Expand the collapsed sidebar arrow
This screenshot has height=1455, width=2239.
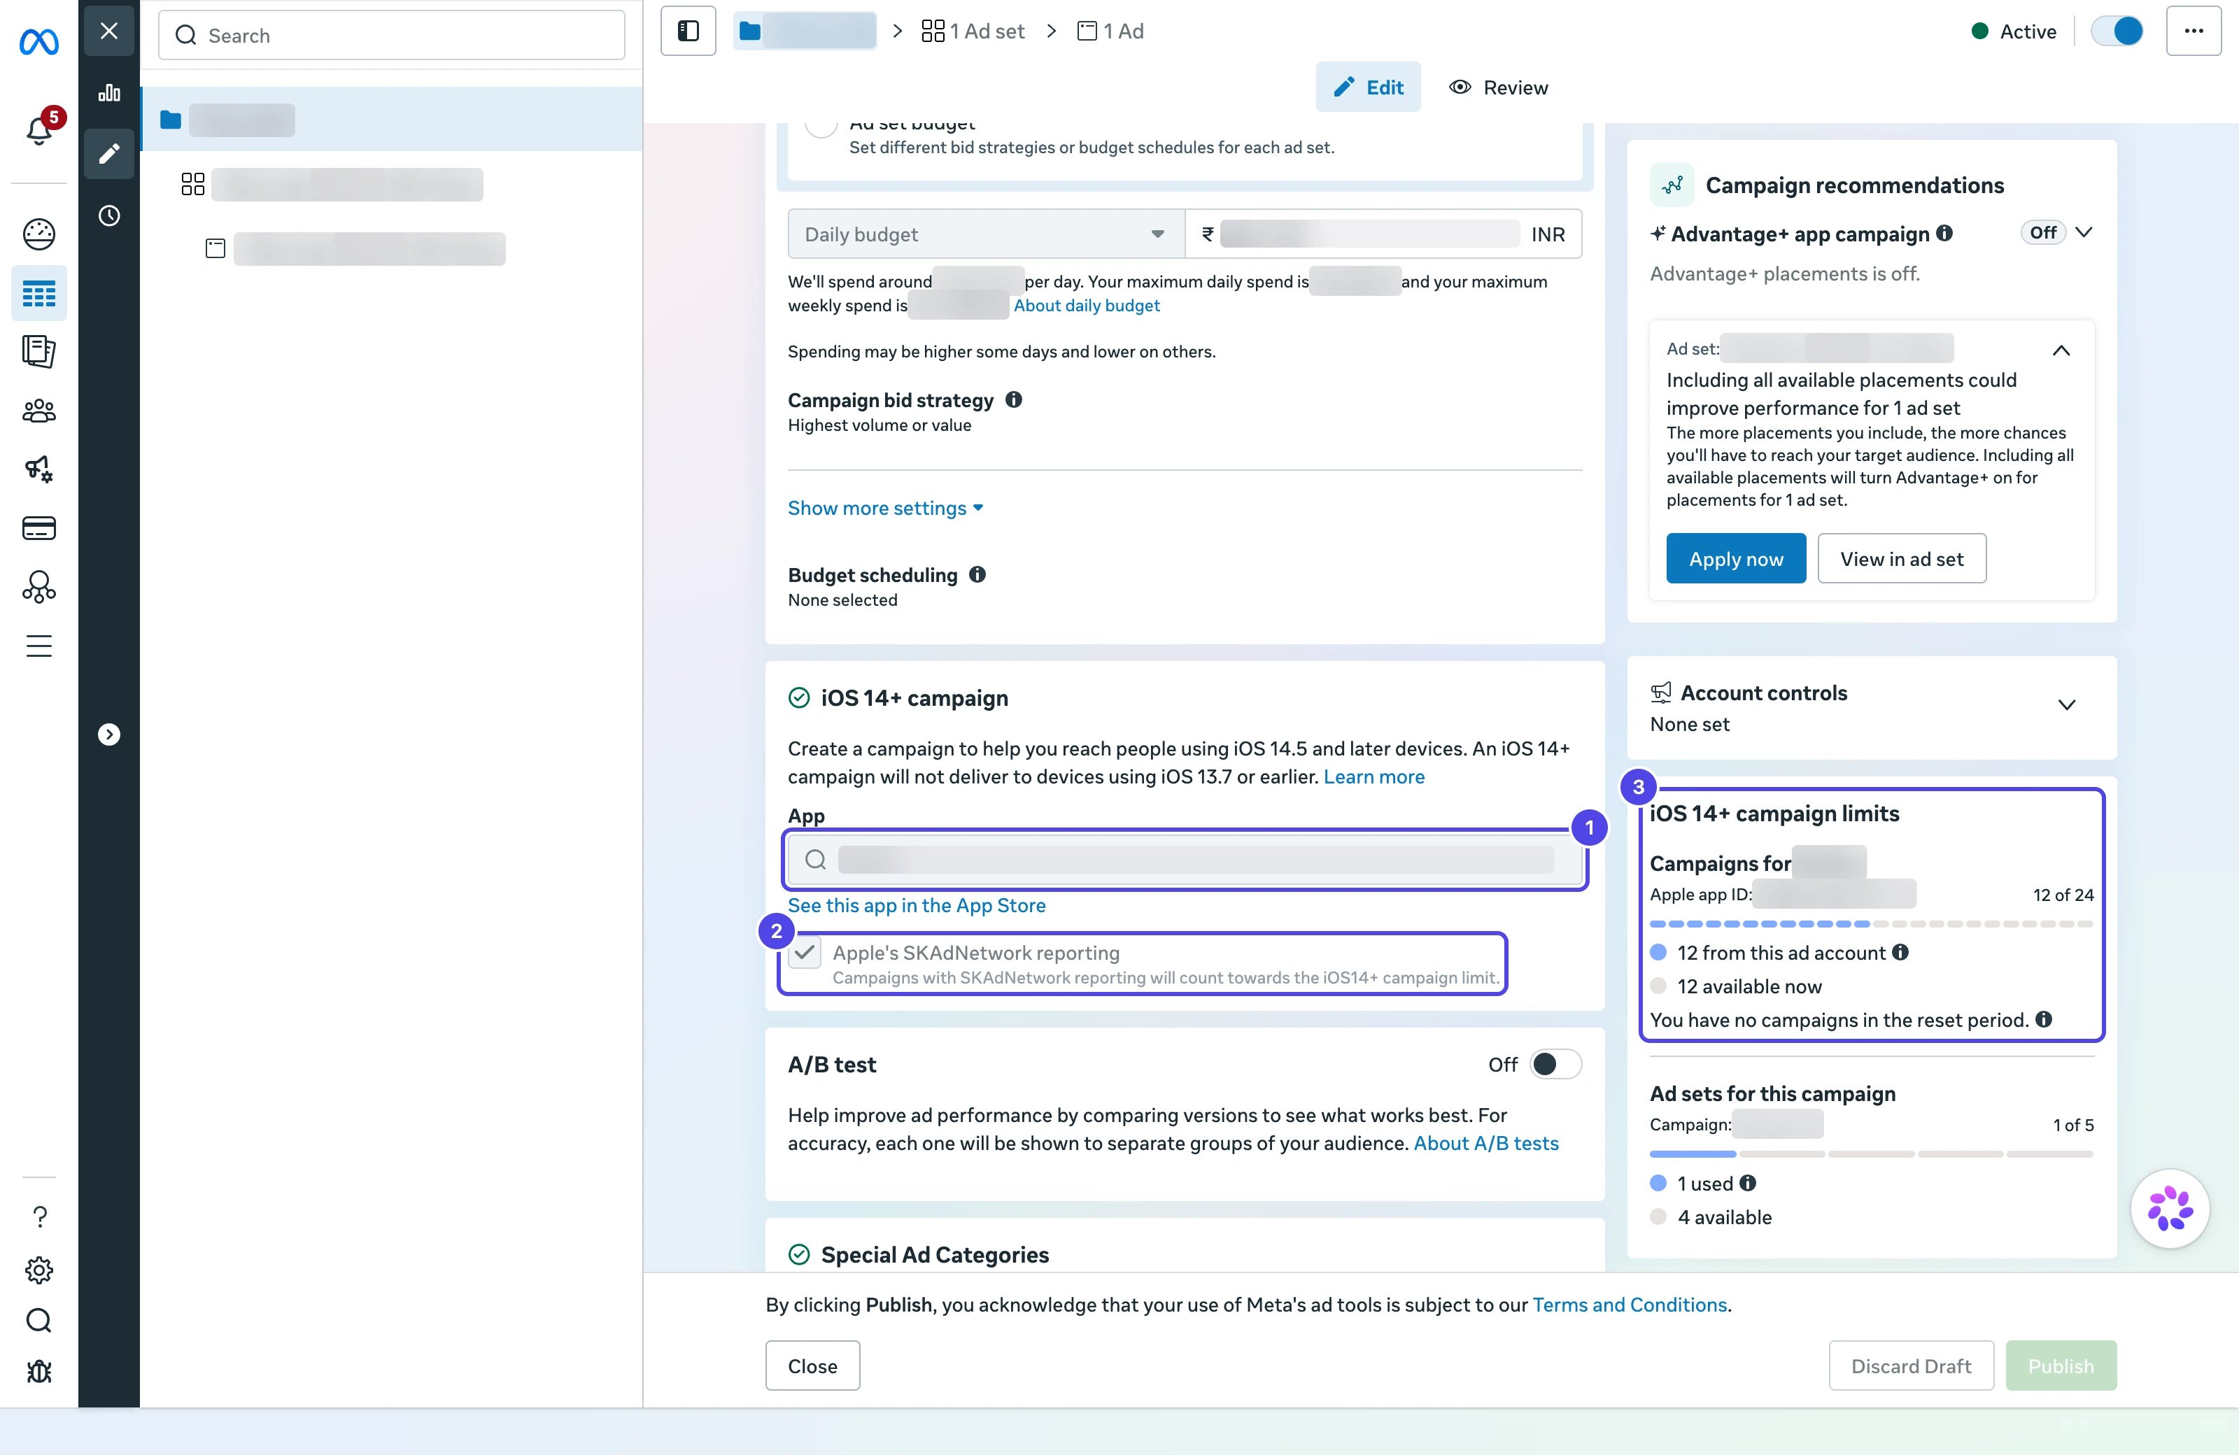point(109,734)
